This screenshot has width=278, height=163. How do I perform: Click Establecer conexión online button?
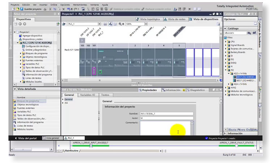(x=125, y=9)
